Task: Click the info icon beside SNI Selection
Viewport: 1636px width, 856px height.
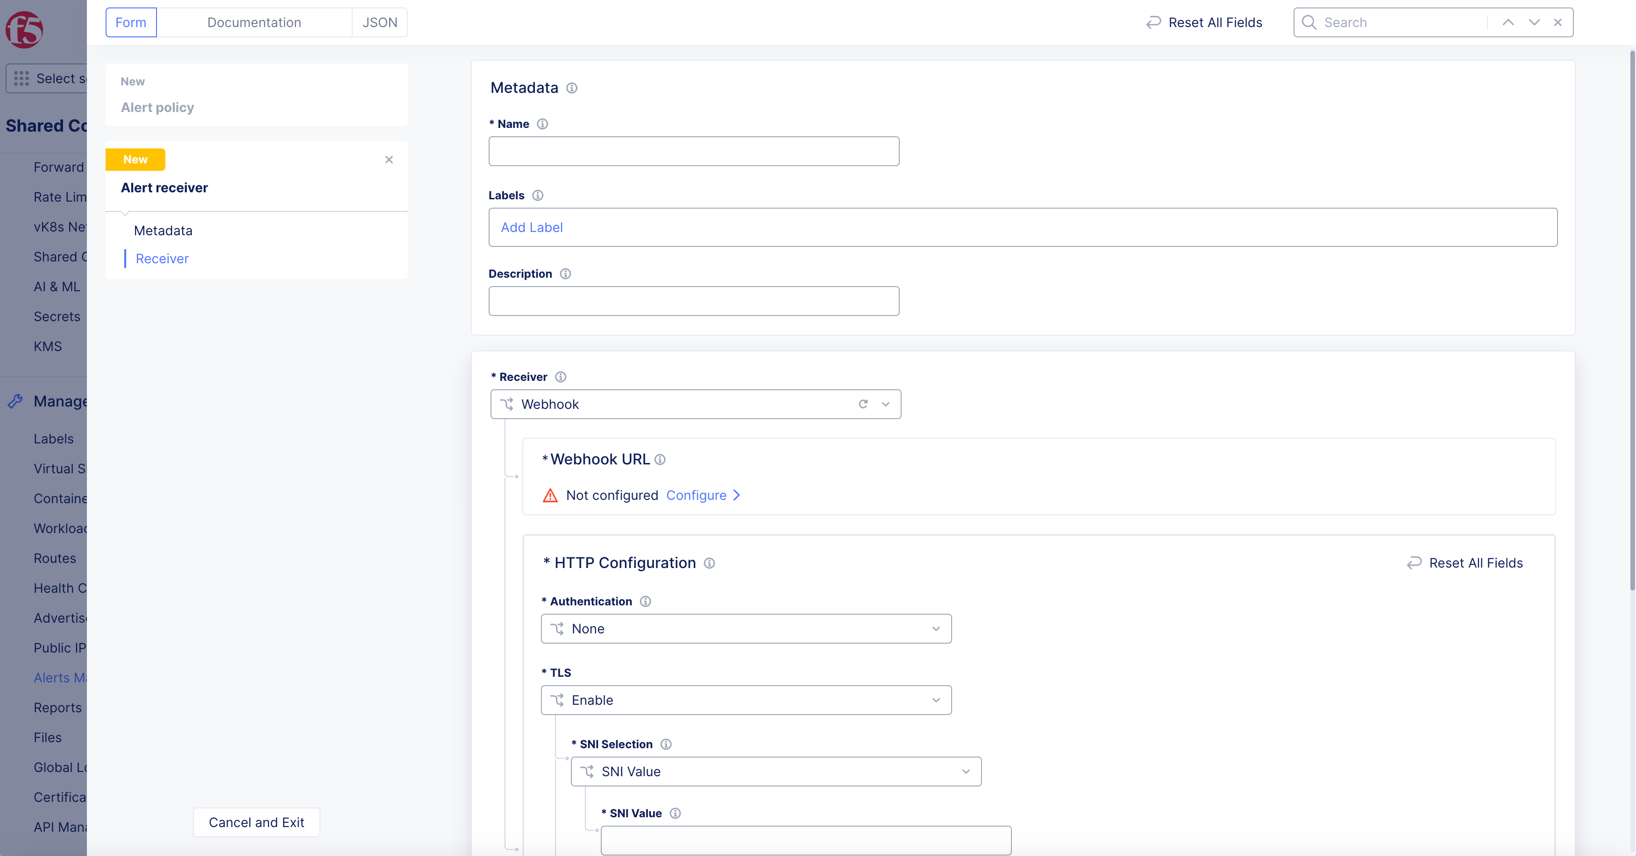Action: coord(666,744)
